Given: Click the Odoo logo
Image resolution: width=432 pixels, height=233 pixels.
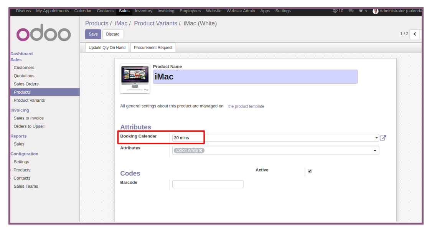Looking at the screenshot, I should point(43,33).
